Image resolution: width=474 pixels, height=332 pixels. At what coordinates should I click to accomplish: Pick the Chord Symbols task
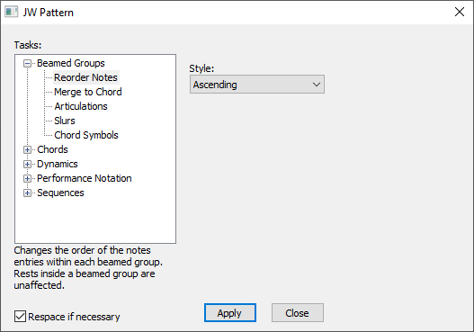[x=86, y=135]
